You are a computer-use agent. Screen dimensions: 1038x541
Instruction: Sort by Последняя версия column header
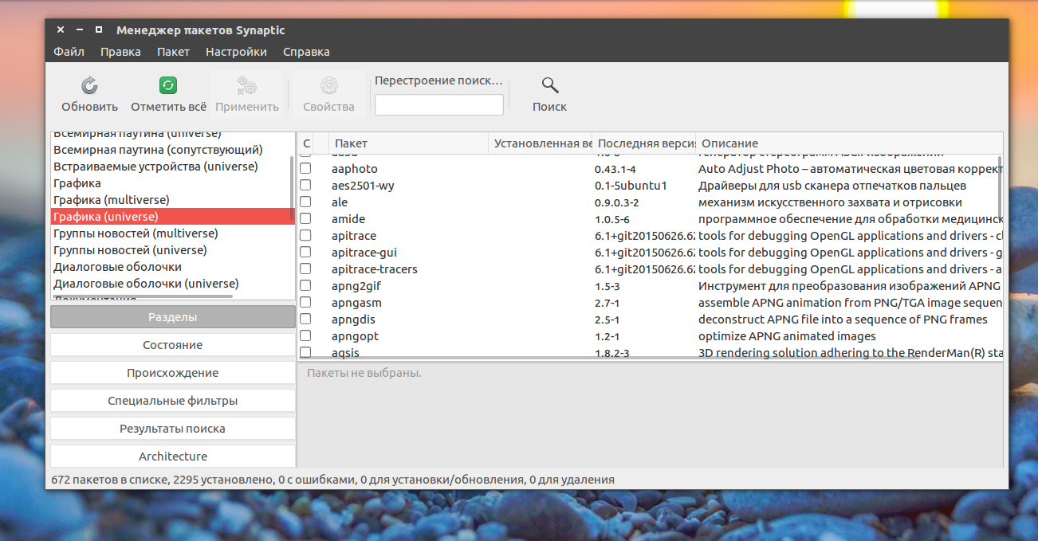coord(644,143)
